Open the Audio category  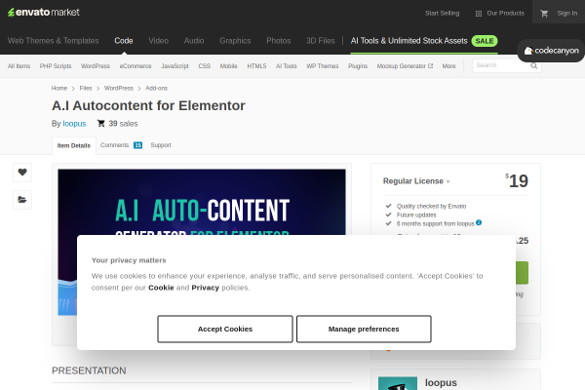[194, 41]
